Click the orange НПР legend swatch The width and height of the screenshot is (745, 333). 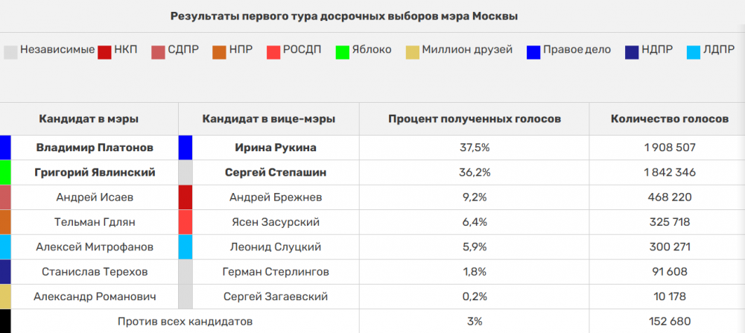click(x=218, y=51)
